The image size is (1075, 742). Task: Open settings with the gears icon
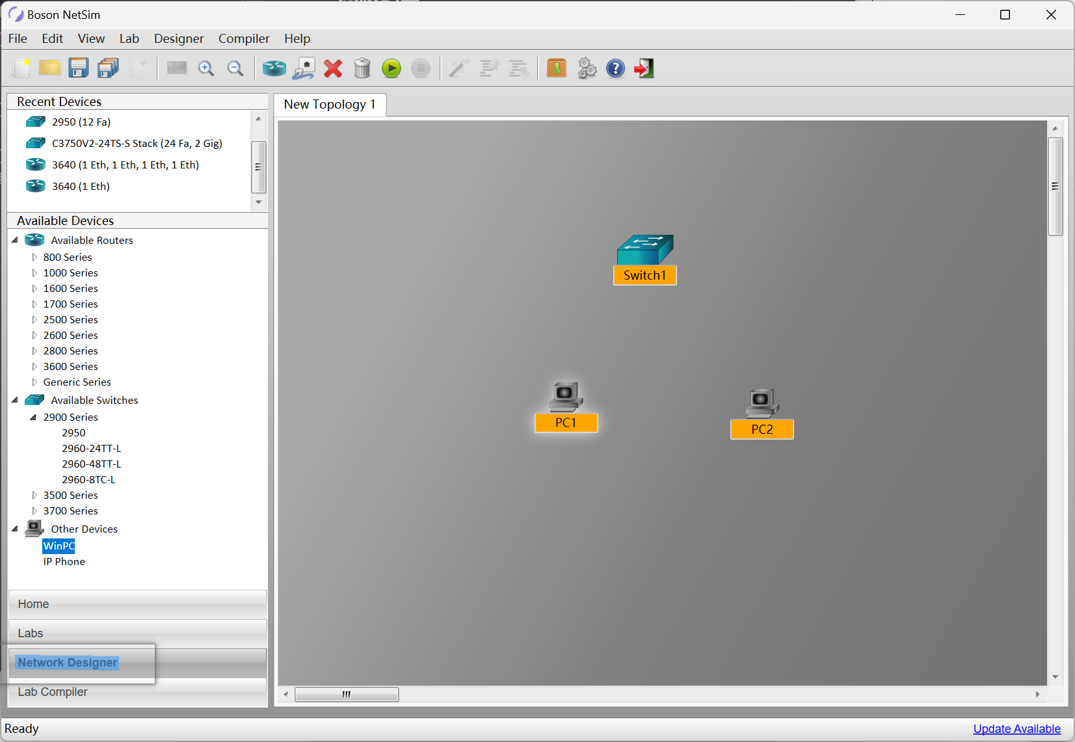pyautogui.click(x=587, y=68)
